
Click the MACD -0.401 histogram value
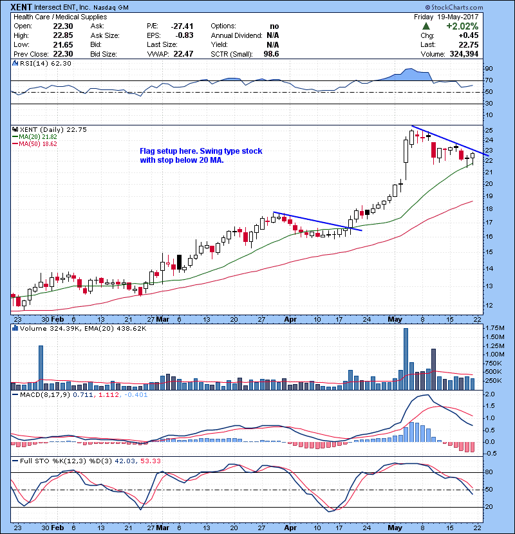tap(136, 395)
